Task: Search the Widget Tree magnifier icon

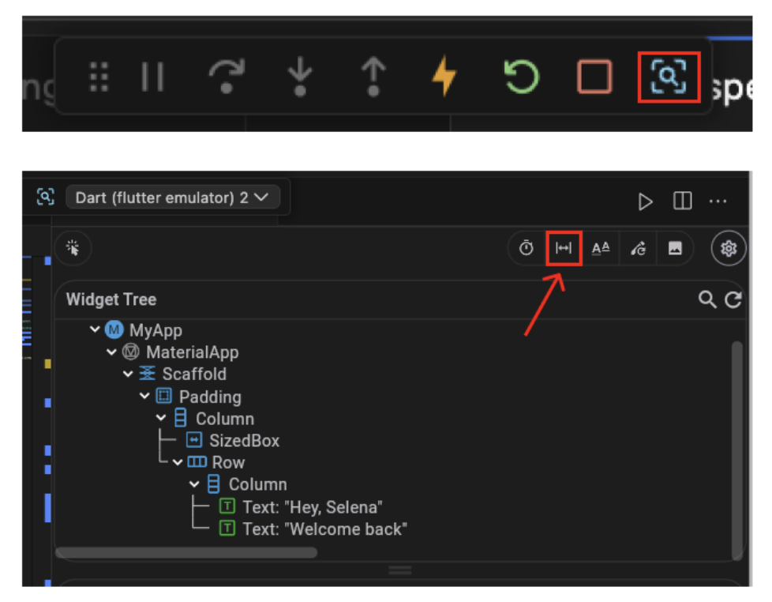Action: pyautogui.click(x=707, y=299)
